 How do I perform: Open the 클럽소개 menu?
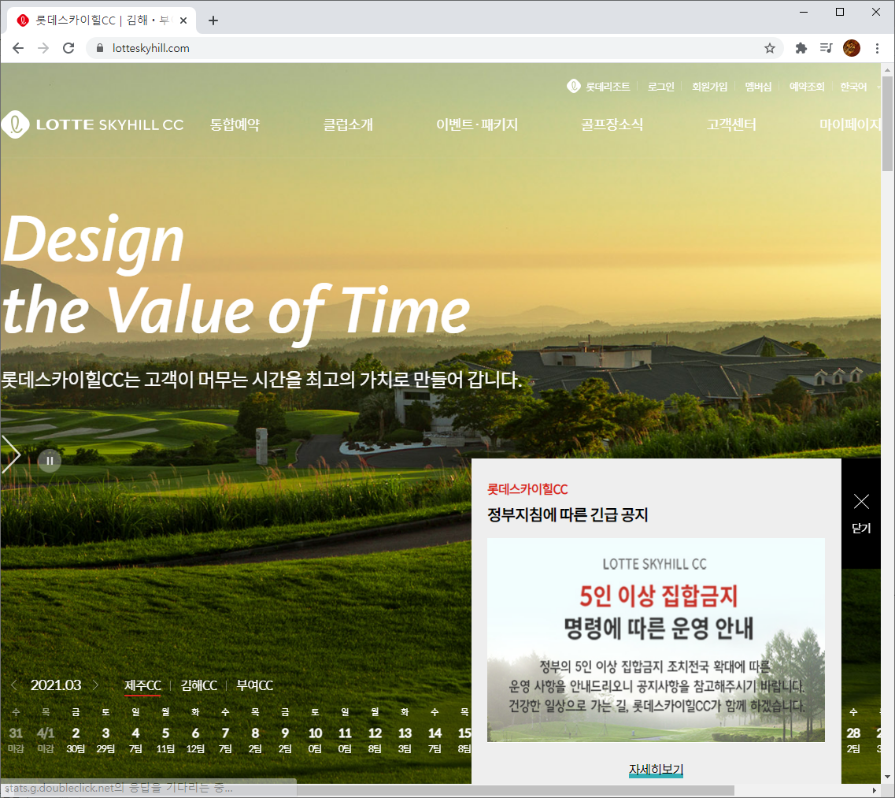click(348, 124)
